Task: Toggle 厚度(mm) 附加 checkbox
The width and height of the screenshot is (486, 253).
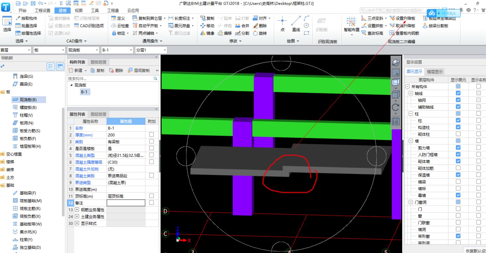Action: (151, 135)
